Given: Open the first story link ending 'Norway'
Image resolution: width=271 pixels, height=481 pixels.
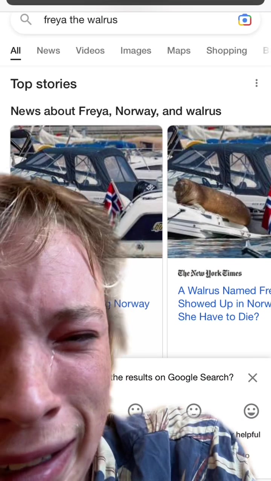Looking at the screenshot, I should [x=131, y=304].
